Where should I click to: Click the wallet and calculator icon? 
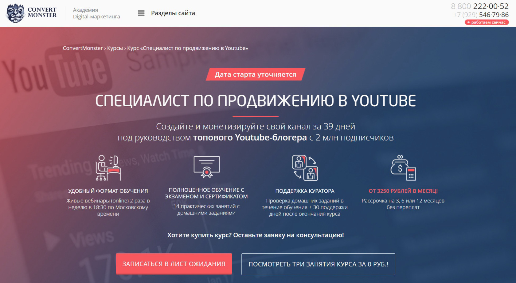(403, 168)
